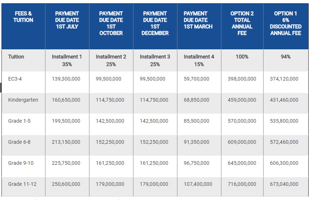
Task: Click Grade 1-5 July installment 199,500,000
Action: pyautogui.click(x=66, y=121)
